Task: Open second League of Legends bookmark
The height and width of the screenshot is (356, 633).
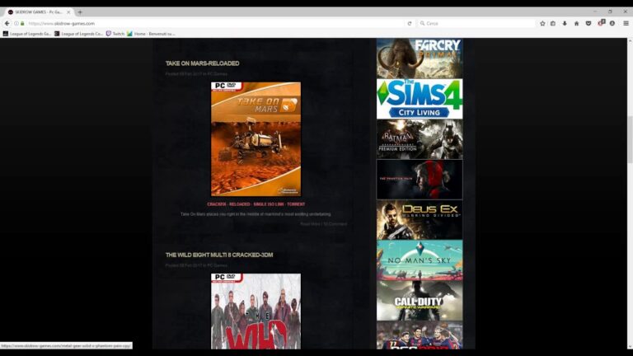Action: (79, 34)
